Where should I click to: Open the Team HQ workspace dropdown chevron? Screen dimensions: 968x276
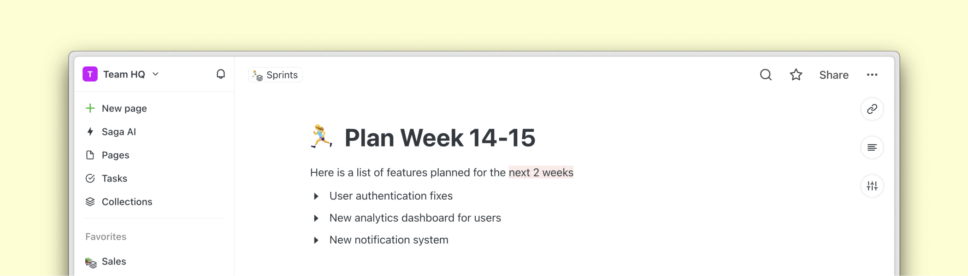pos(156,74)
